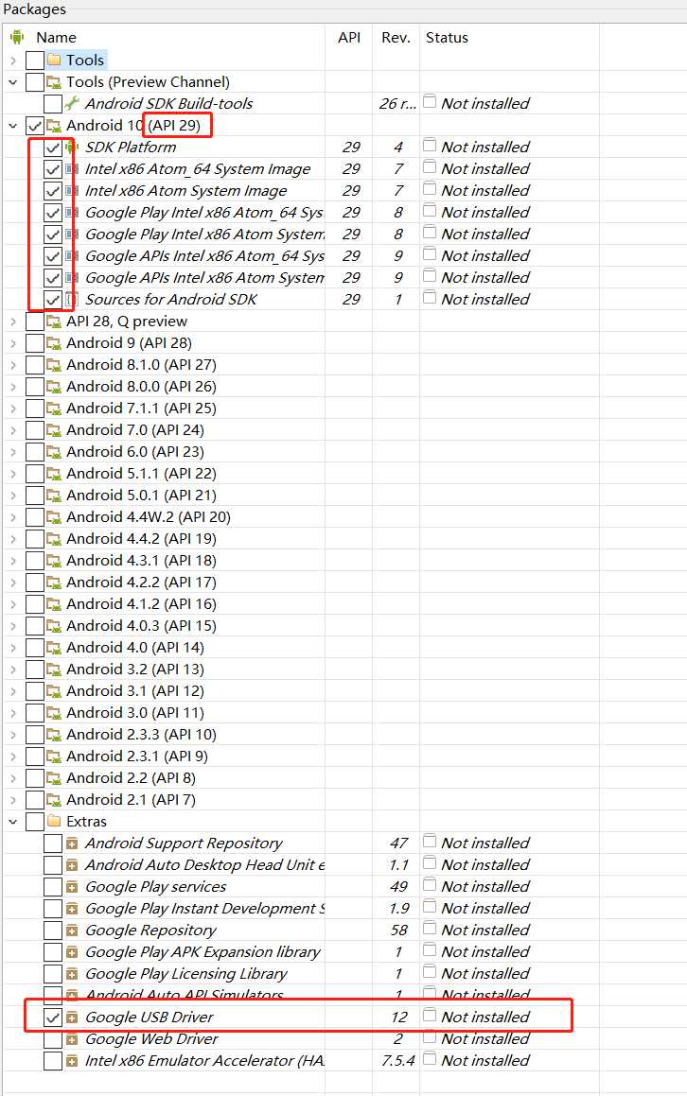The image size is (687, 1096).
Task: Click status icon in Google Play Licensing Library row
Action: [x=430, y=972]
